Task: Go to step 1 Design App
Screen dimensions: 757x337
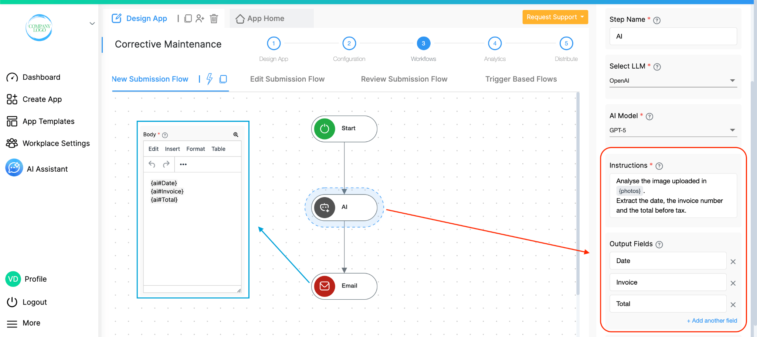Action: (x=274, y=44)
